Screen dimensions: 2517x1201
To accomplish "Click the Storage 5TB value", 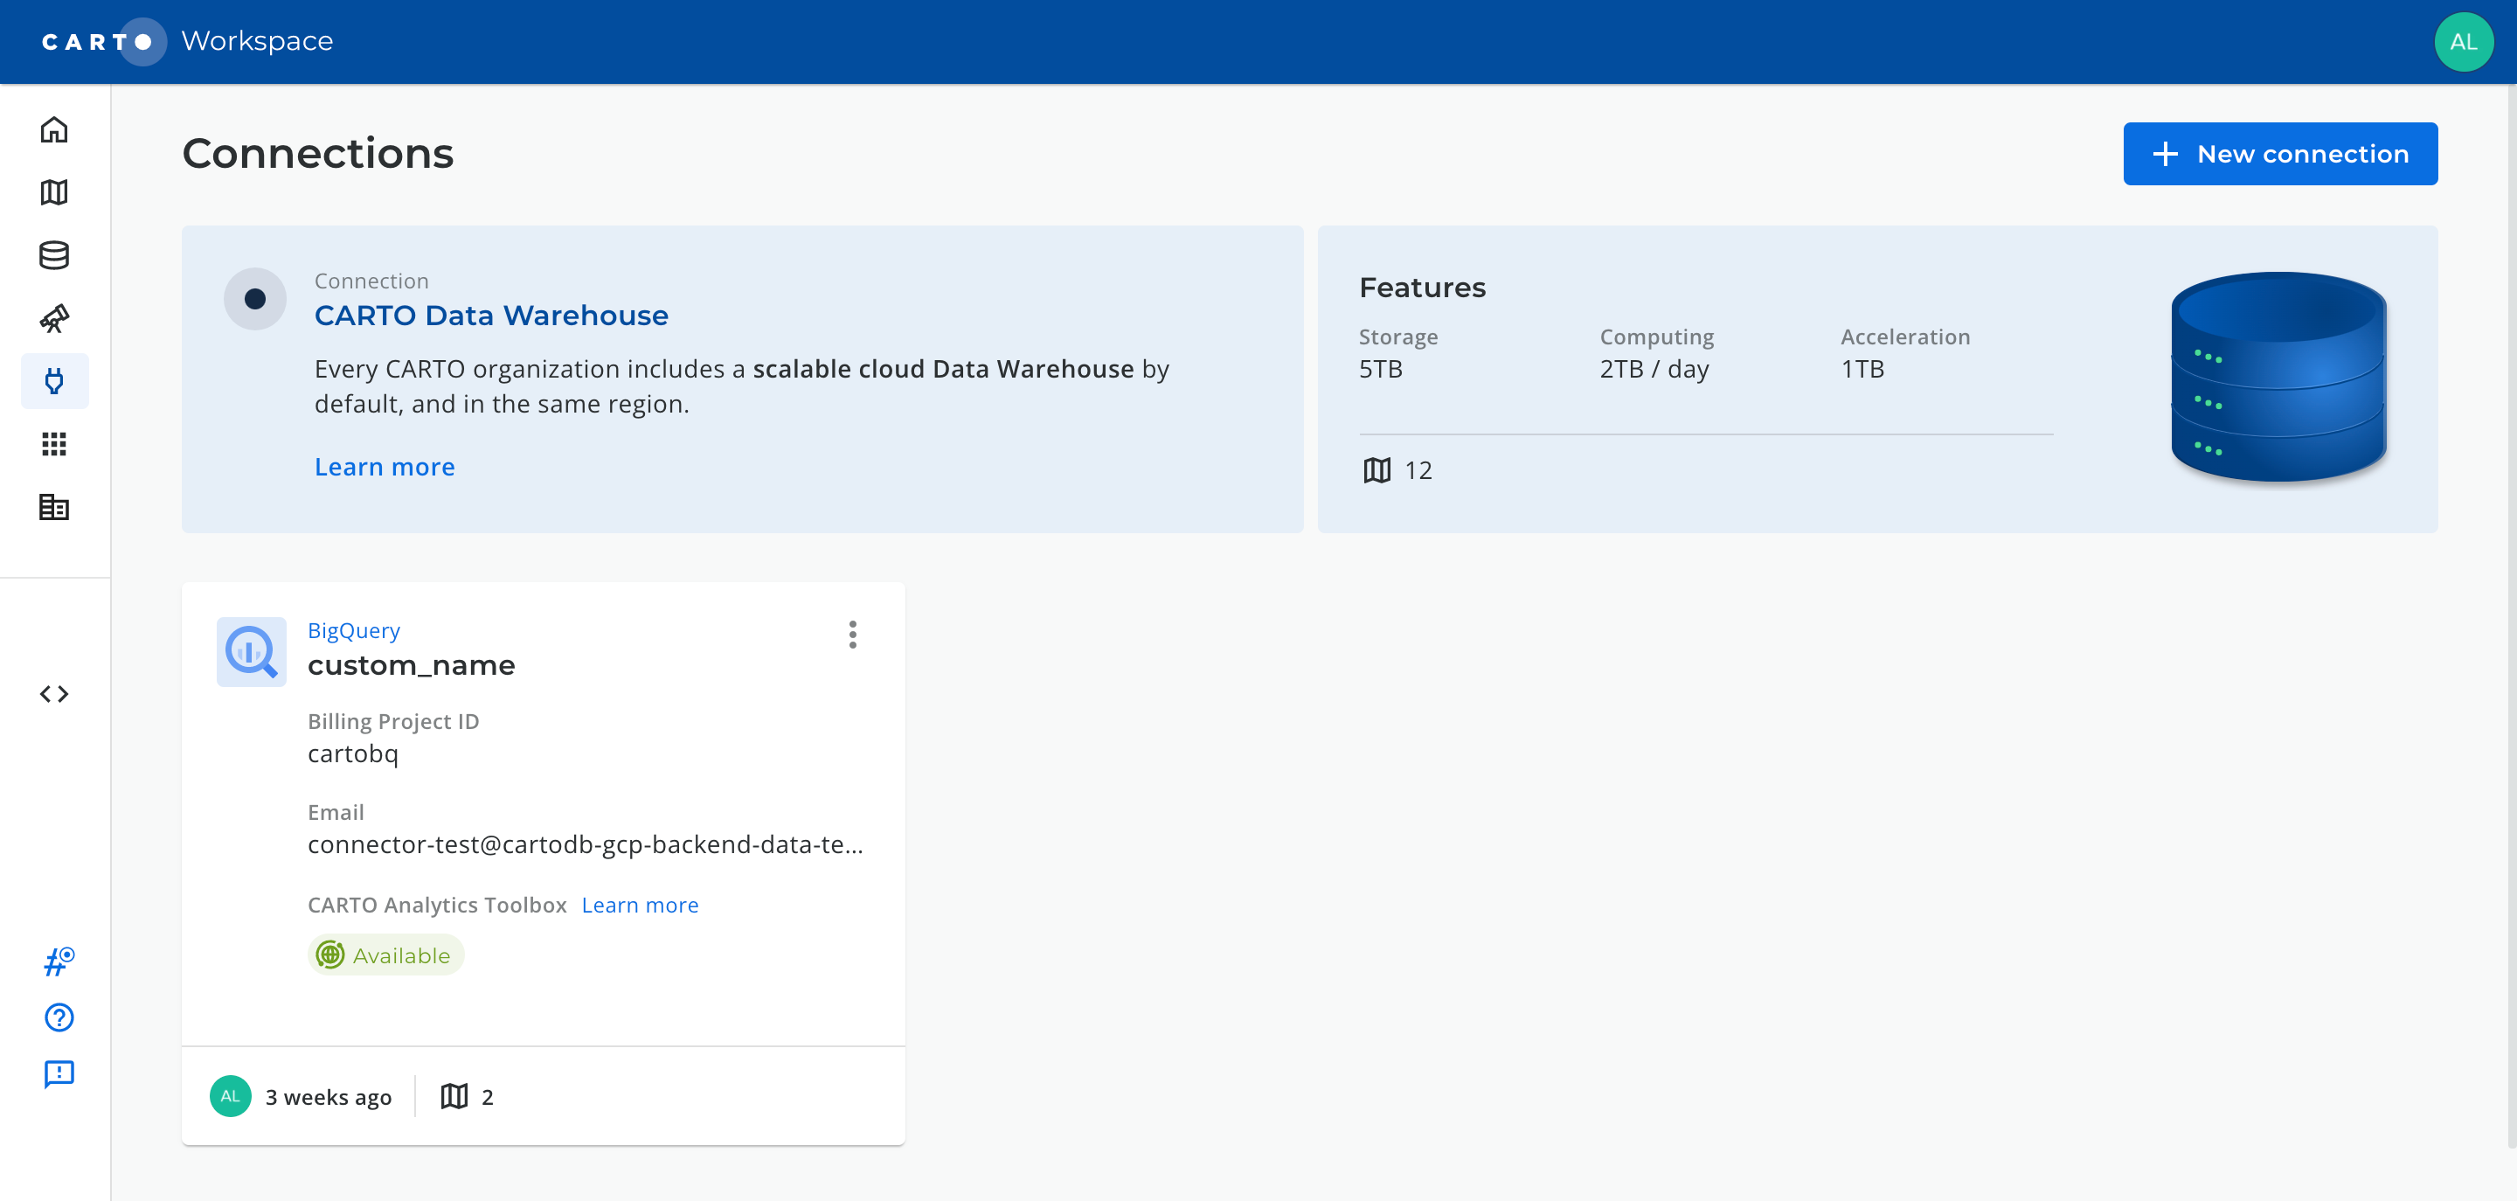I will coord(1381,370).
